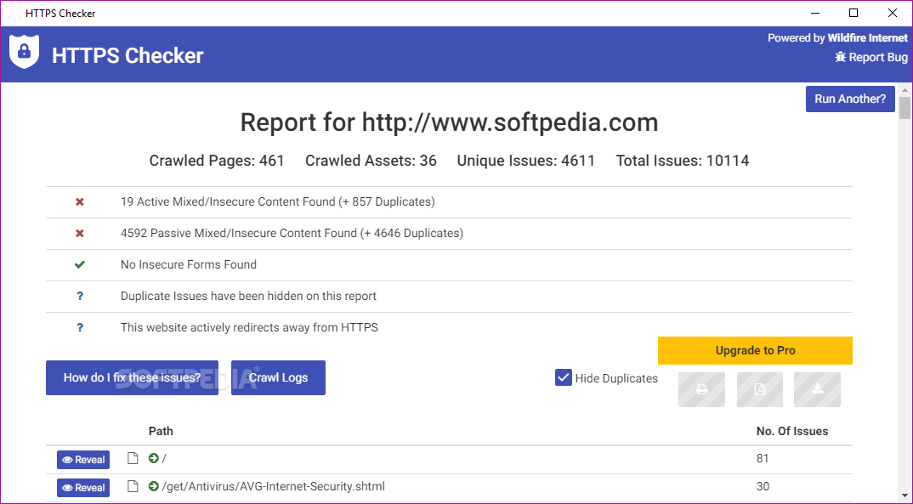Select the 4592 Passive Mixed/Insecure Content line
Viewport: 913px width, 504px height.
pos(292,234)
